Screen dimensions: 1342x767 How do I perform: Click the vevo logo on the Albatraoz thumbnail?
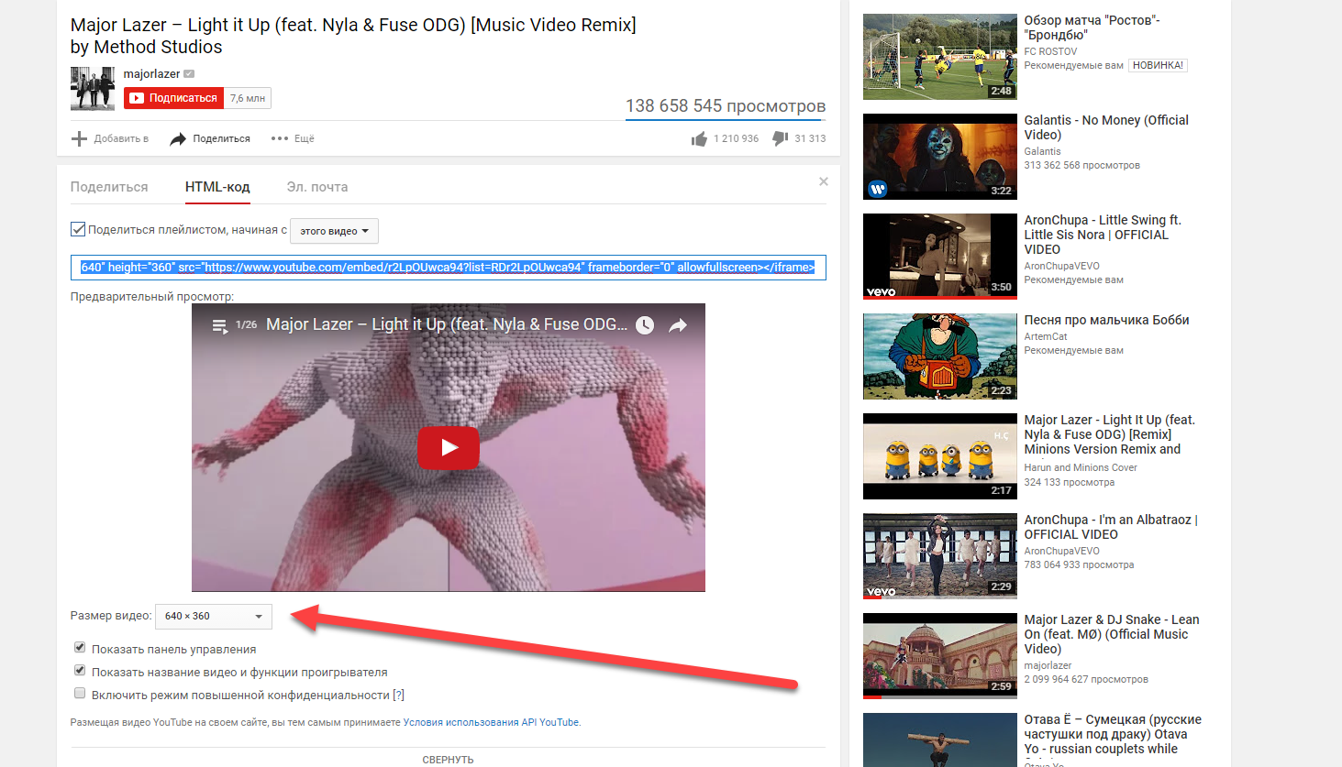coord(881,591)
